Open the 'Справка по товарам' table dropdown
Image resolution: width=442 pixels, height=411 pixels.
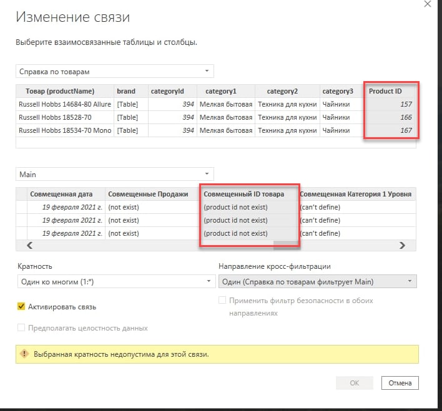(115, 72)
